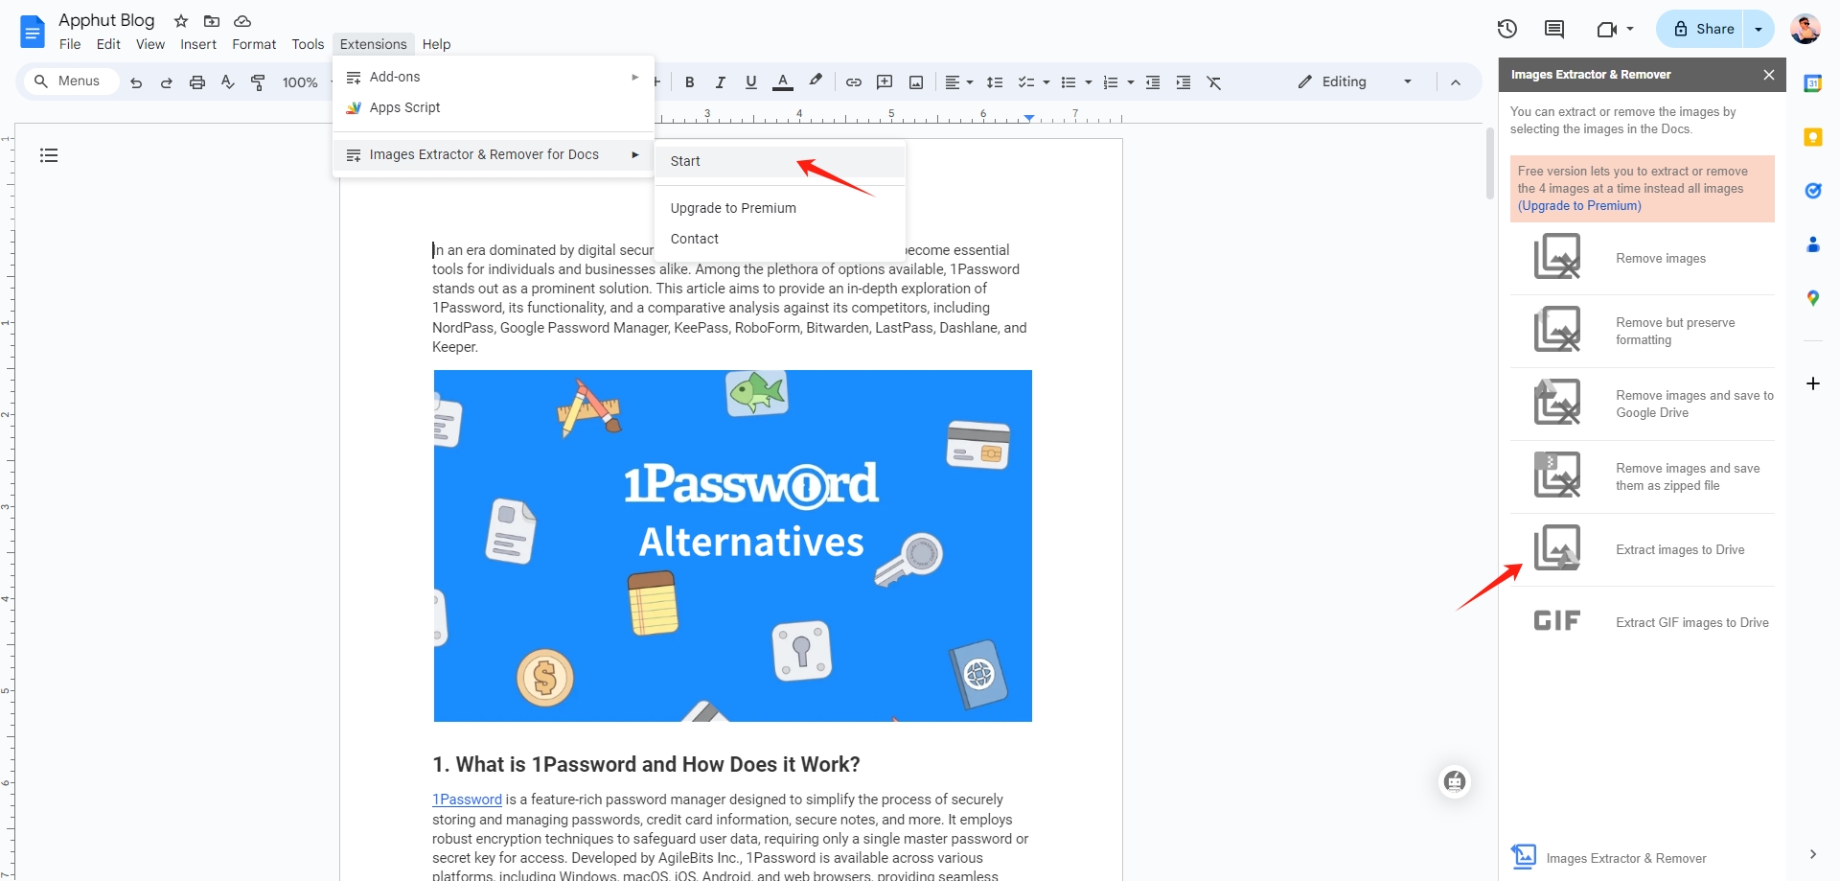This screenshot has height=881, width=1840.
Task: Click the Get add-ons plus icon
Action: 1813,383
